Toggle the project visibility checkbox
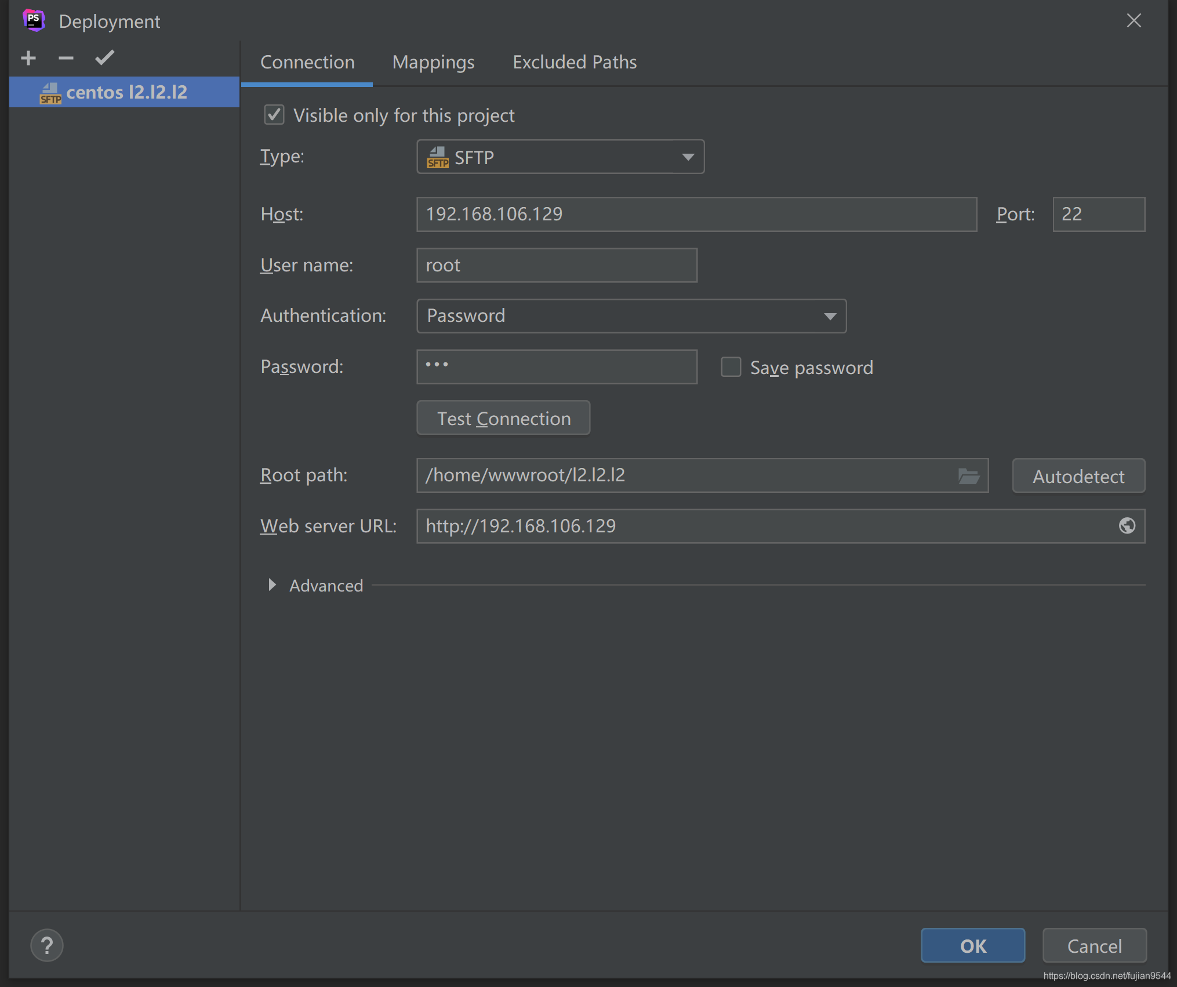The width and height of the screenshot is (1177, 987). [273, 115]
